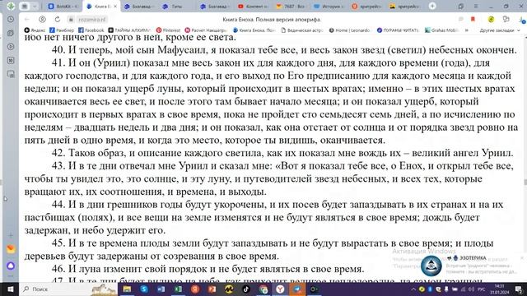Image resolution: width=527 pixels, height=296 pixels.
Task: Open the browser hamburger menu
Action: tap(476, 6)
